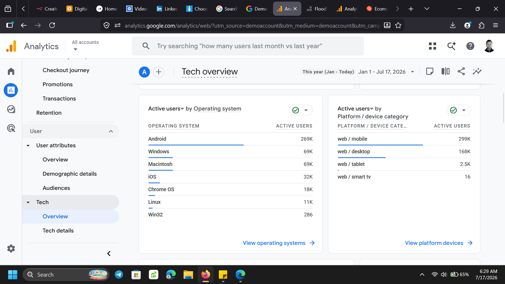This screenshot has height=284, width=505.
Task: Open Microsoft Store from taskbar
Action: (136, 275)
